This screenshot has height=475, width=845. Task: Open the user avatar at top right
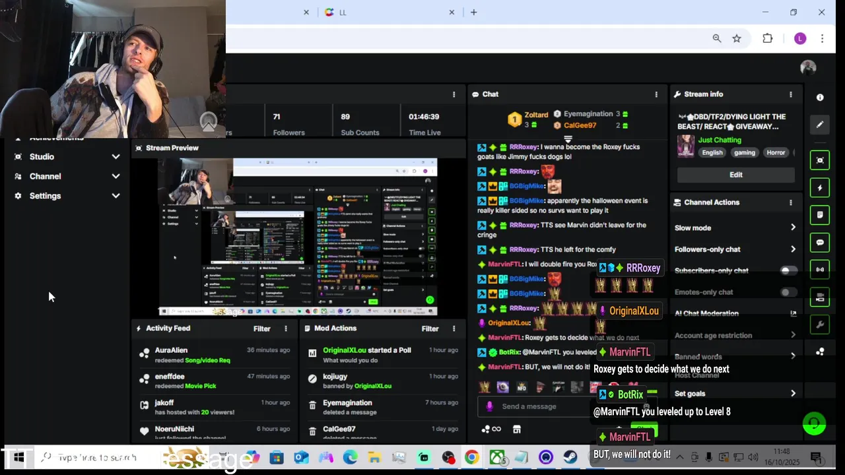click(808, 67)
